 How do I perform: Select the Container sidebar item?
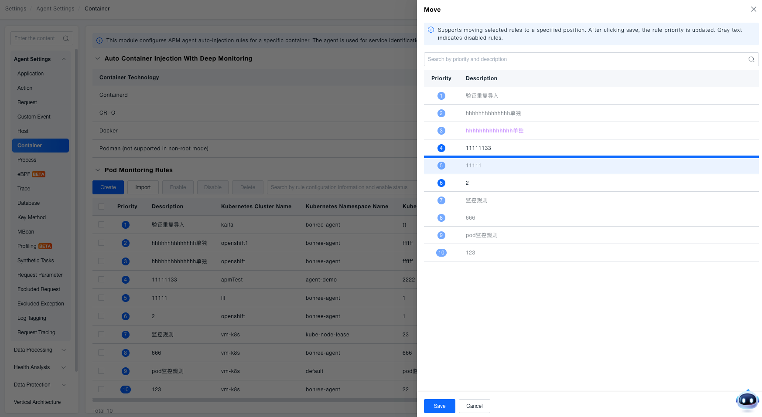click(41, 146)
